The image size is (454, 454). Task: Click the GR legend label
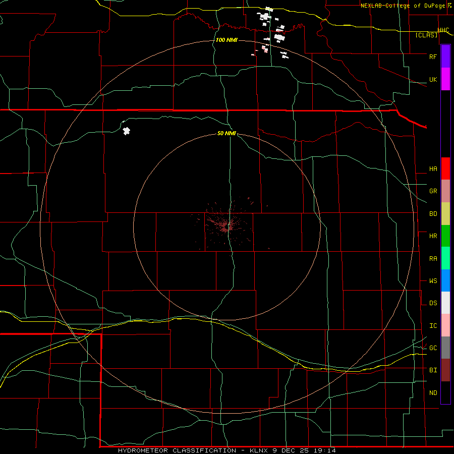[433, 191]
